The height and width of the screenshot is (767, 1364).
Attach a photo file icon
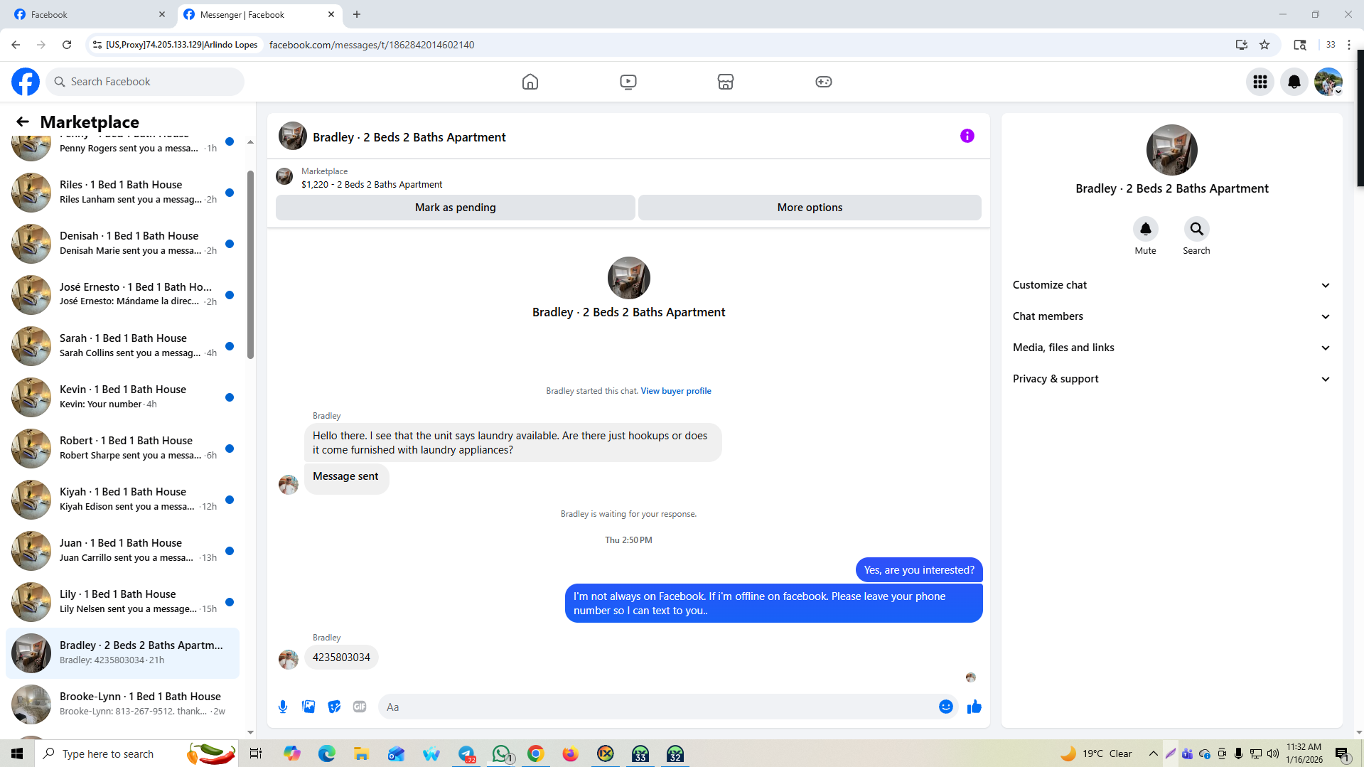coord(308,707)
